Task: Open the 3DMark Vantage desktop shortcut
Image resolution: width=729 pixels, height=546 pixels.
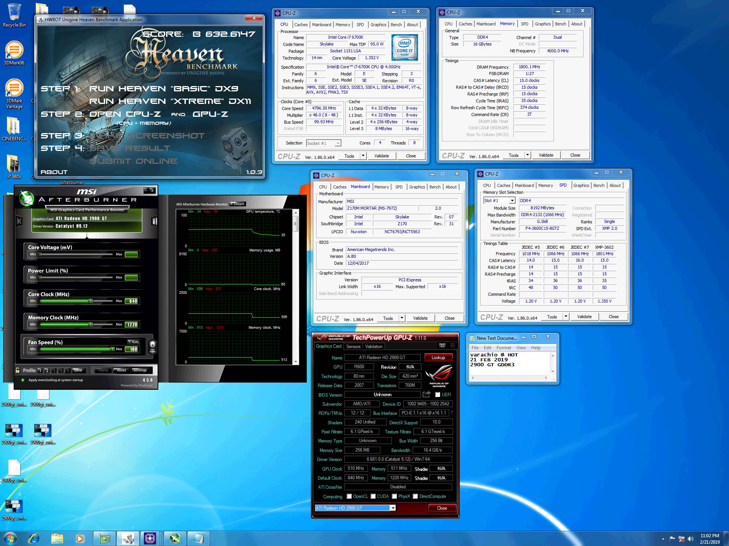Action: tap(14, 94)
